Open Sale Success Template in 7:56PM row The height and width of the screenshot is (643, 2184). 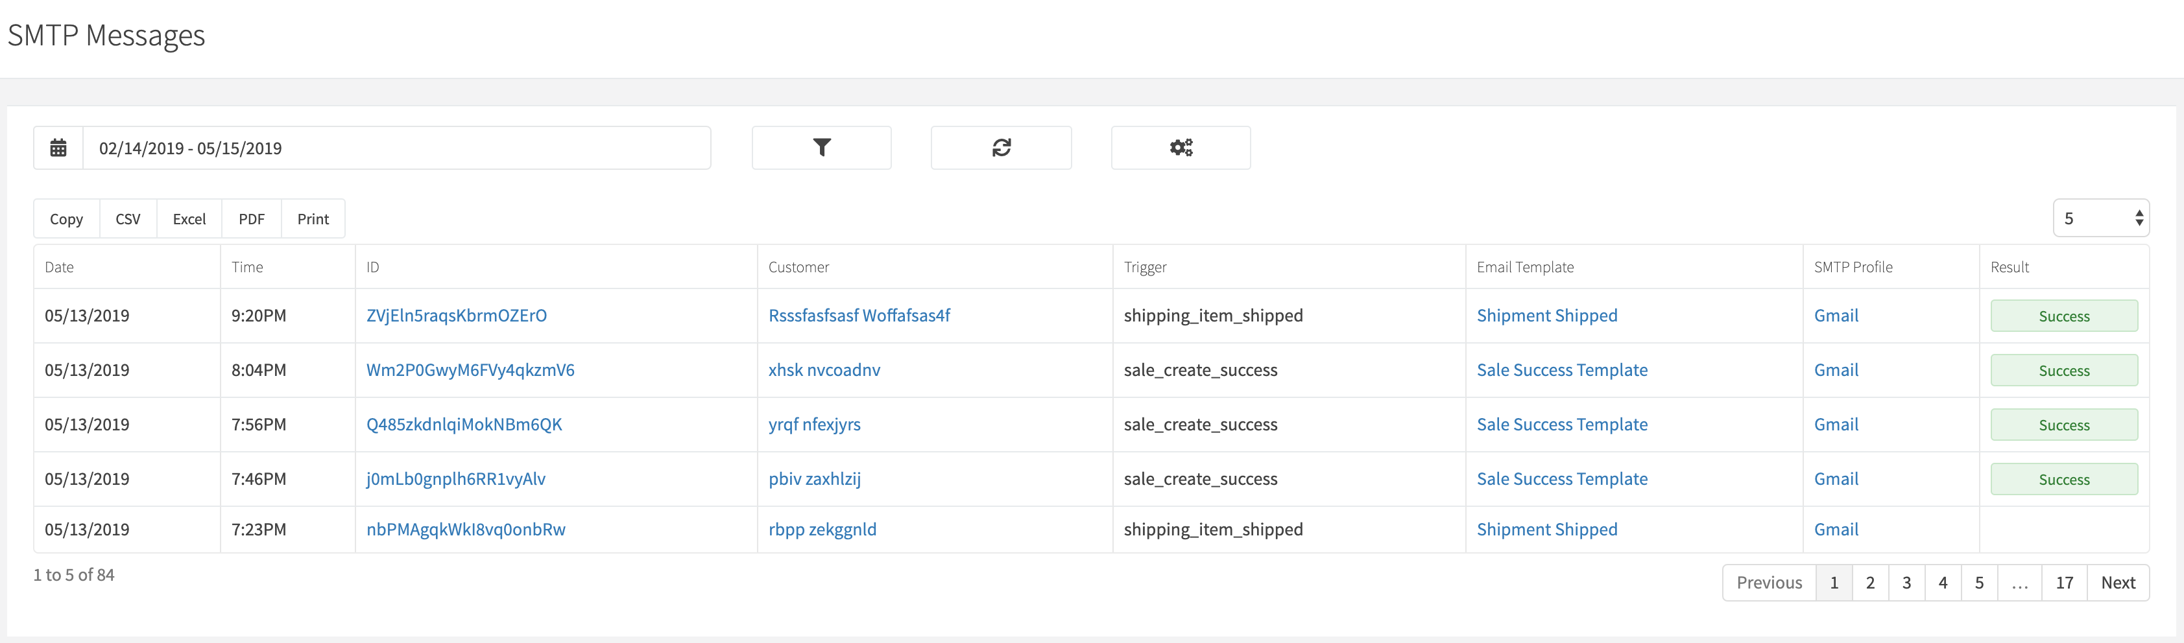point(1562,425)
